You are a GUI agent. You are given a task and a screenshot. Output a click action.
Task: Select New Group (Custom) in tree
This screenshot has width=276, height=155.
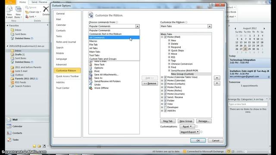[182, 74]
